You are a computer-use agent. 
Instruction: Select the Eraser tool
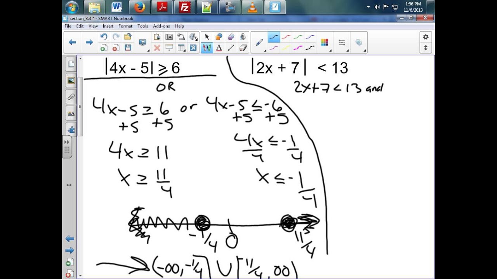[243, 48]
